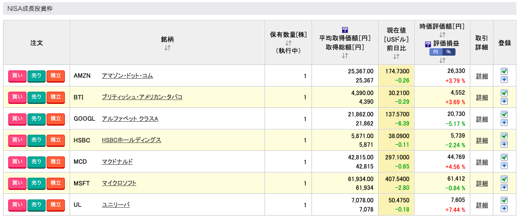Click the plus icon in BTI row
The width and height of the screenshot is (519, 219).
click(x=504, y=101)
